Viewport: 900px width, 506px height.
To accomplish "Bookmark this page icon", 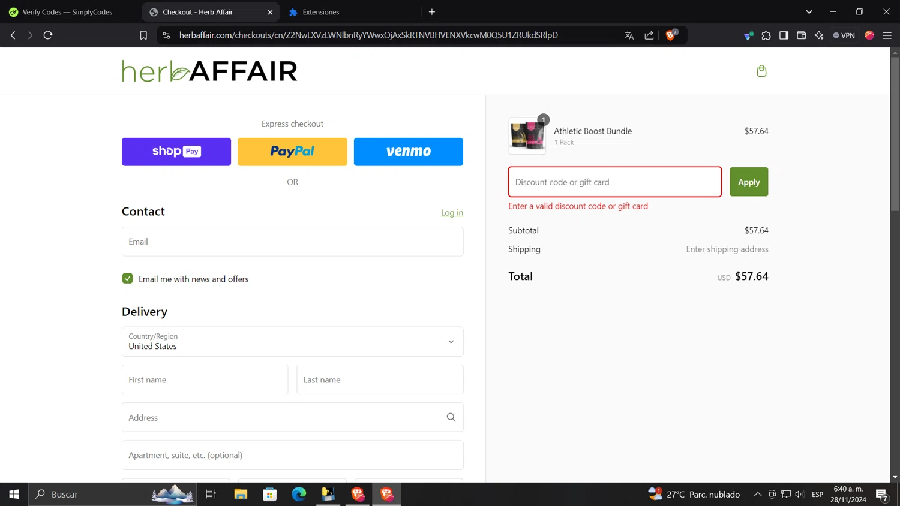I will 143,35.
